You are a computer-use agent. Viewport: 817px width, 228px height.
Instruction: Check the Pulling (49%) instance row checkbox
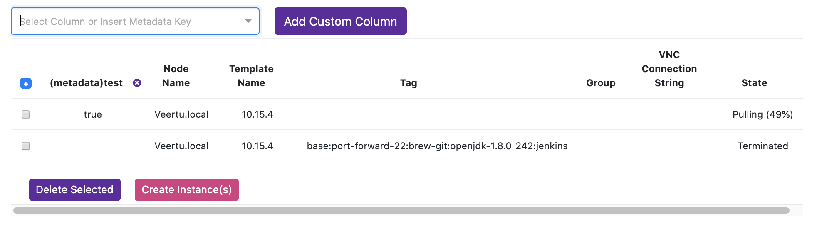pyautogui.click(x=26, y=114)
